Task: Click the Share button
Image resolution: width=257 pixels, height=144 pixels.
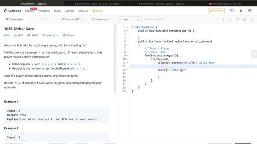Action: pyautogui.click(x=68, y=35)
